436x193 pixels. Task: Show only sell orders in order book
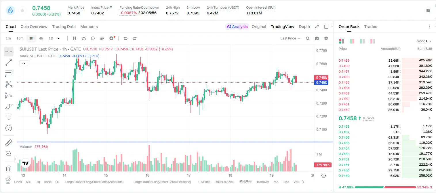[373, 41]
